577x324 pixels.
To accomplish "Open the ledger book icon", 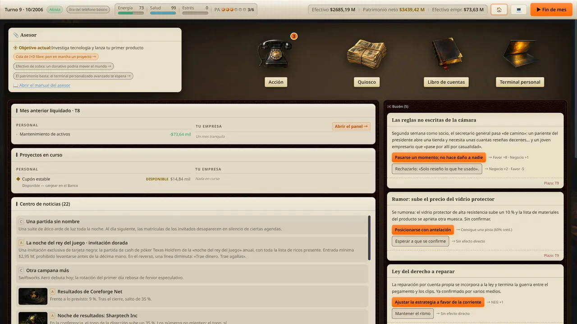I will pyautogui.click(x=446, y=54).
